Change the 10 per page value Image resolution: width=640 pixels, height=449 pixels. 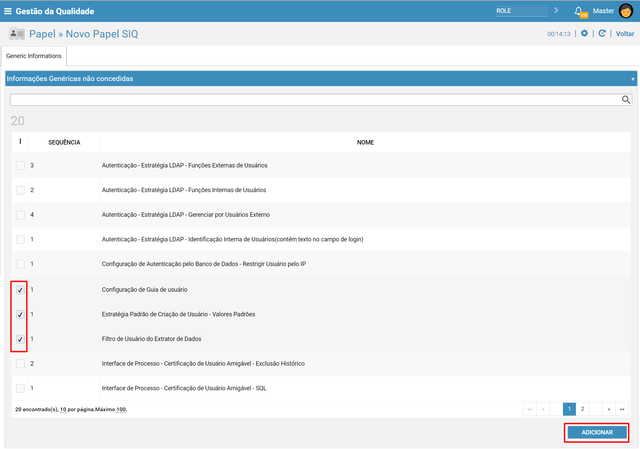pyautogui.click(x=63, y=410)
